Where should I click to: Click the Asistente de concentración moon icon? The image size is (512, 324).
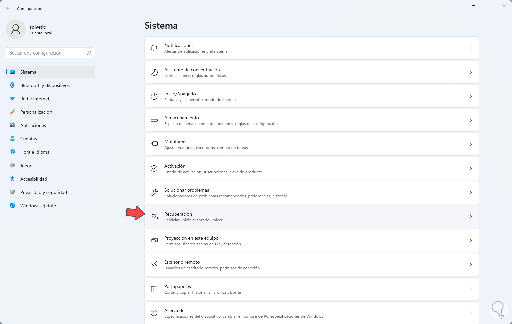154,72
